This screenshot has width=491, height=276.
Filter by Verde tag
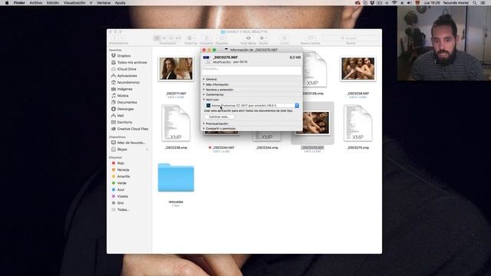point(119,183)
